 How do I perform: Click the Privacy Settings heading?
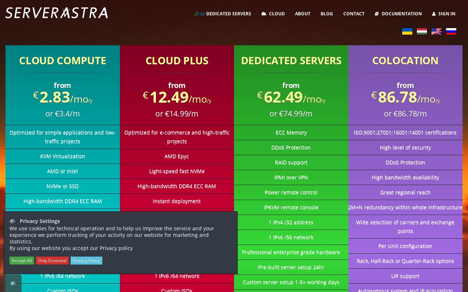(x=40, y=221)
